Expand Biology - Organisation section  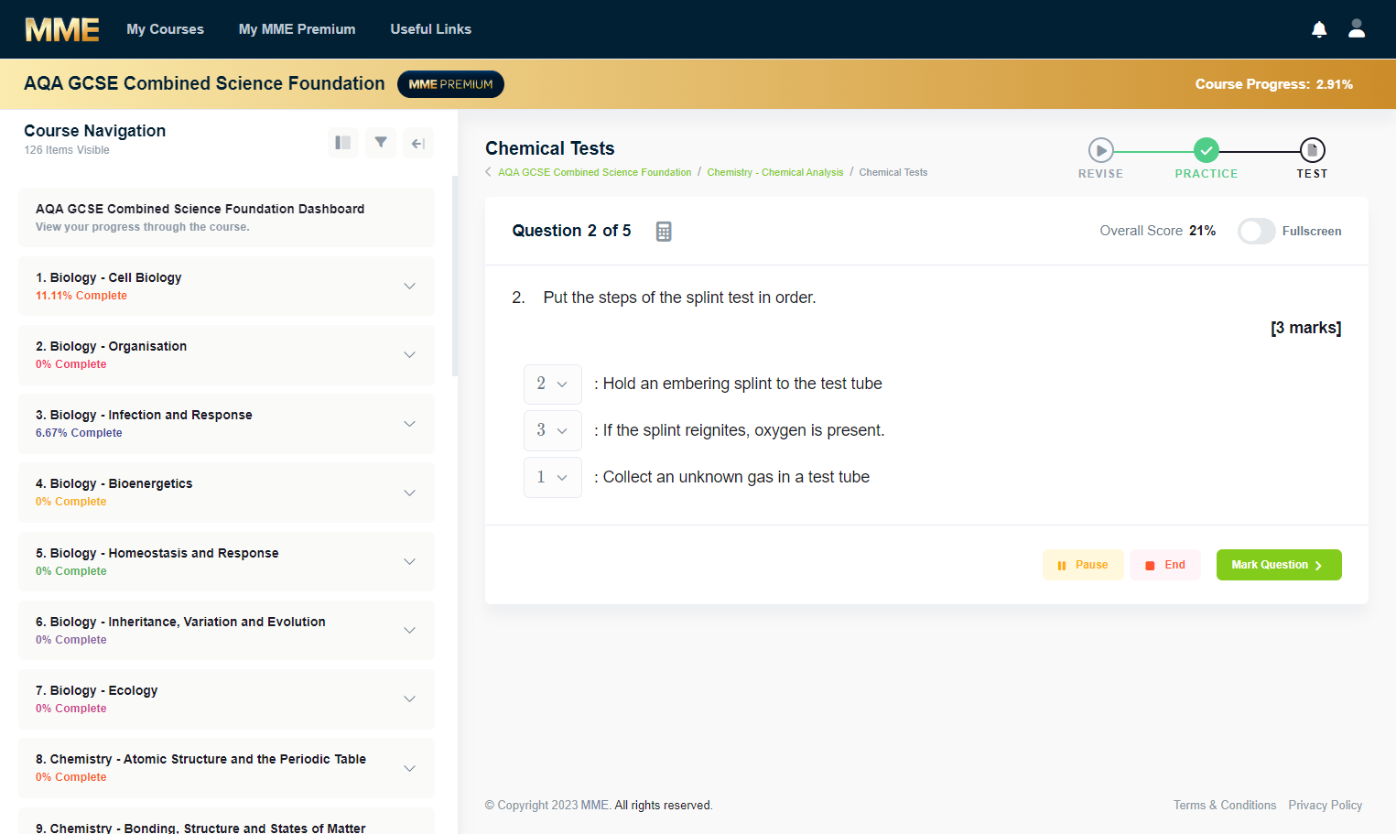[227, 355]
